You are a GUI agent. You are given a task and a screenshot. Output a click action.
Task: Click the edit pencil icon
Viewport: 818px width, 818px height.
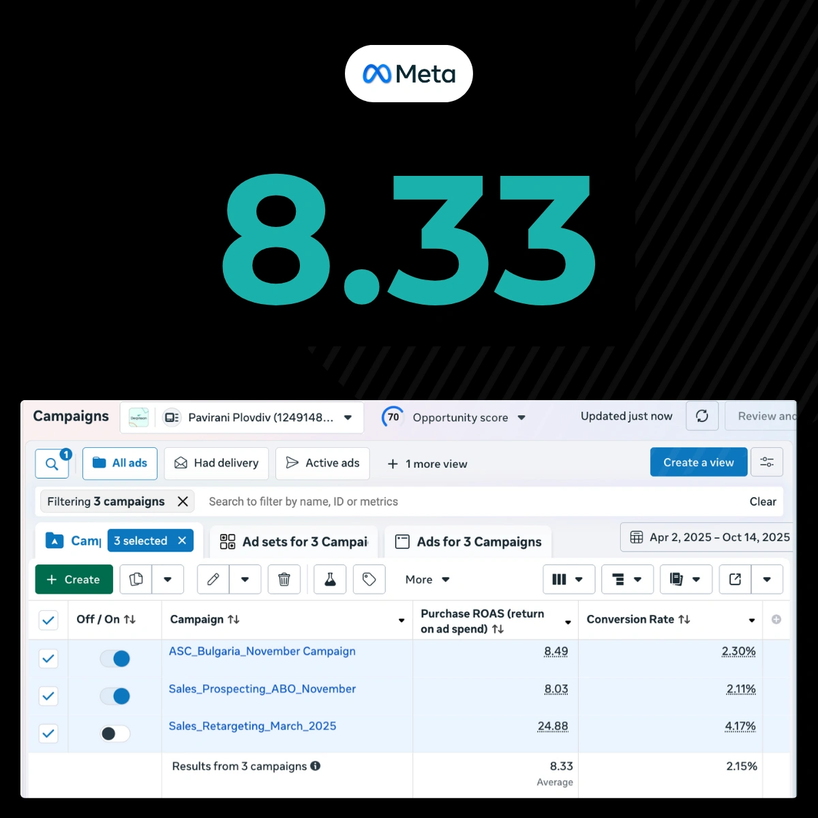[213, 579]
